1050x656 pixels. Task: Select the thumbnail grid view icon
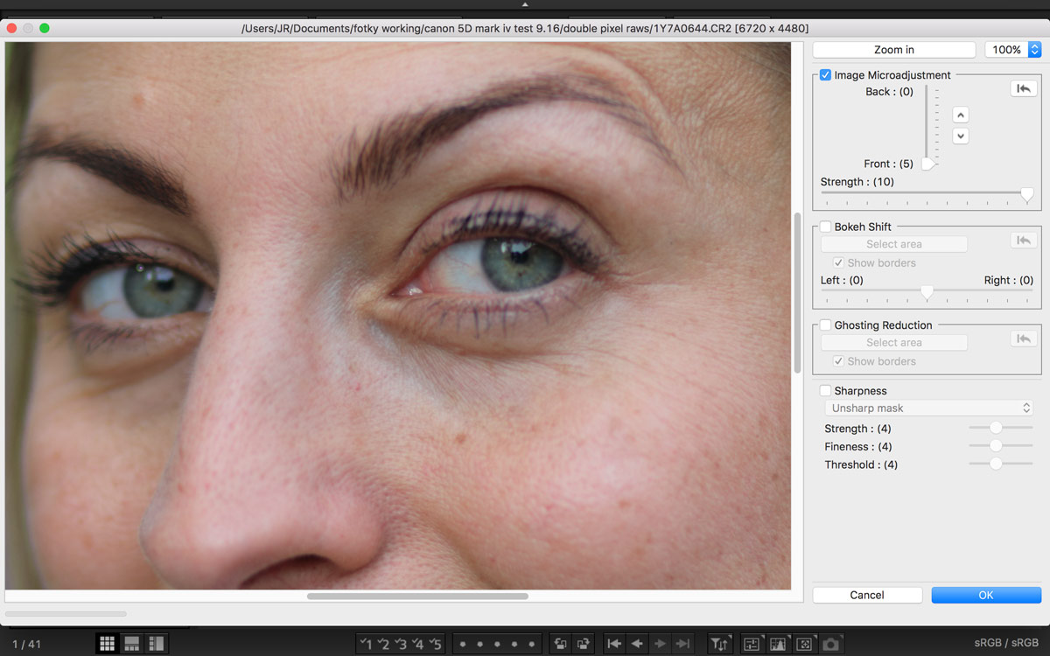click(x=107, y=644)
